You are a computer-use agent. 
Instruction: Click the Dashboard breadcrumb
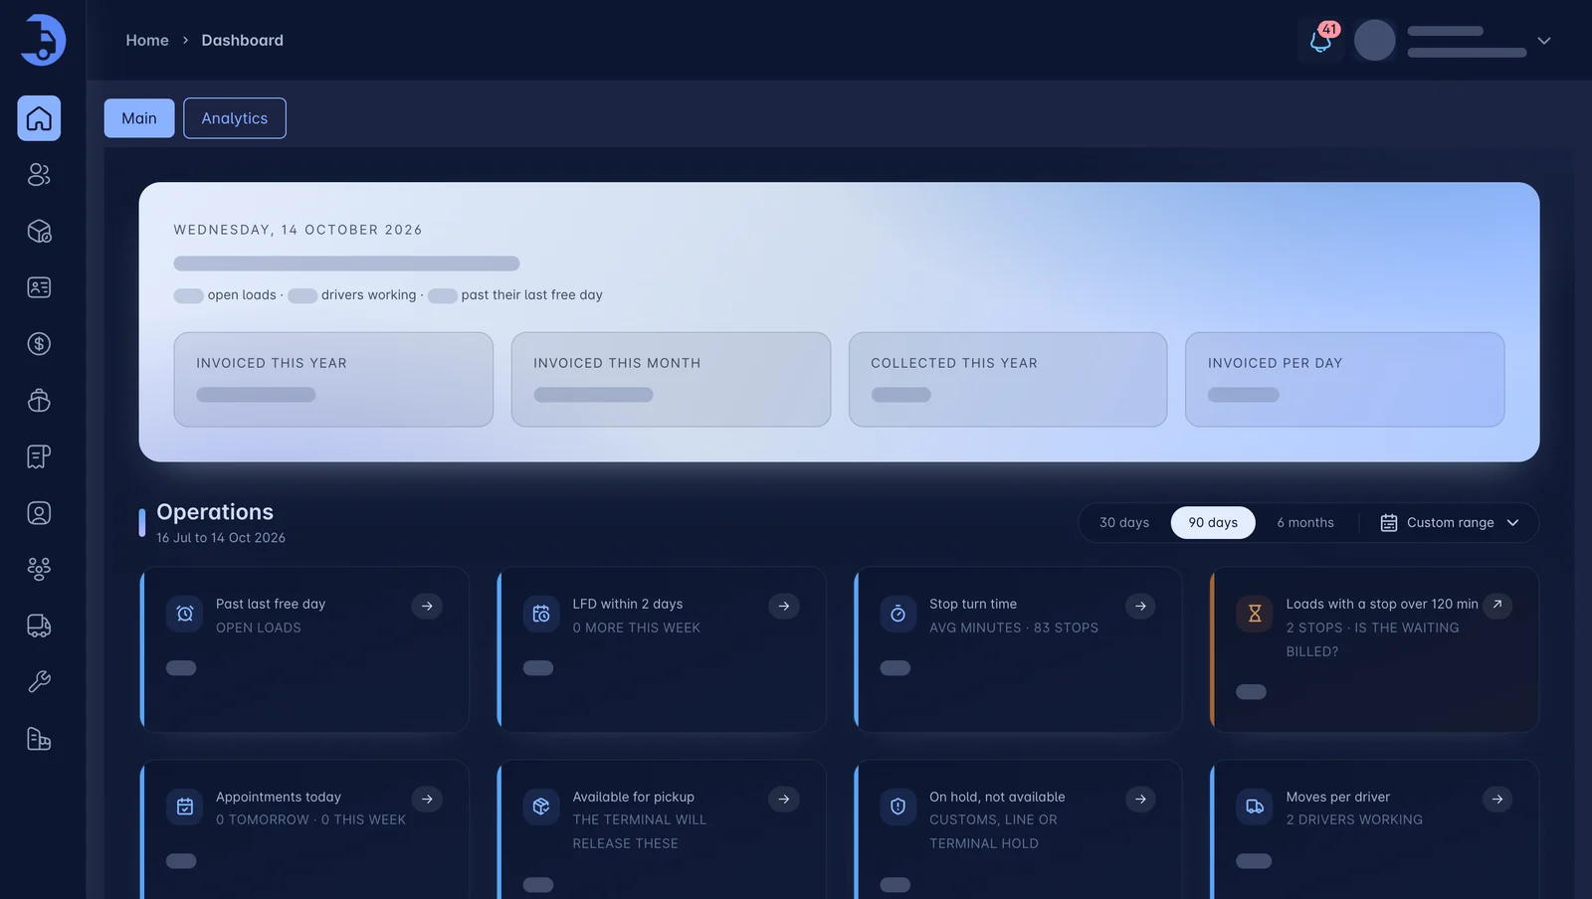(x=243, y=41)
